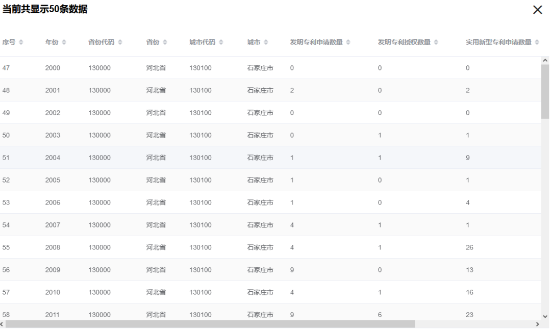The image size is (551, 331).
Task: Select row number 57 cell
Action: click(x=6, y=293)
